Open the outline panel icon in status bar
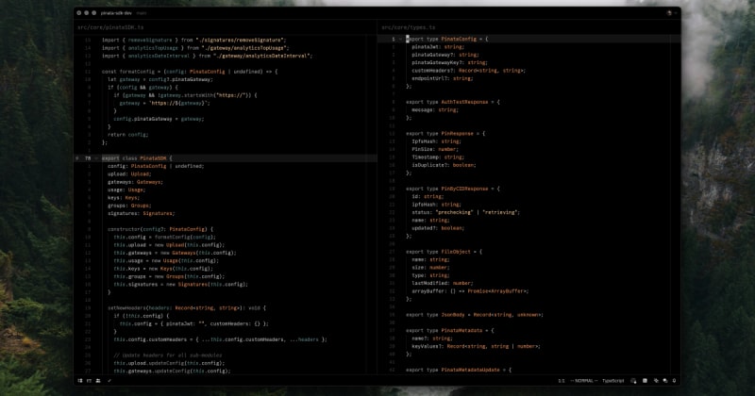Screen dimensions: 755x396 tap(90, 381)
